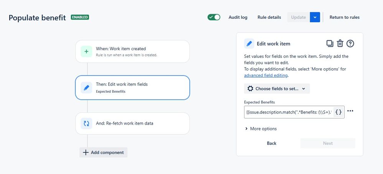Image resolution: width=383 pixels, height=174 pixels.
Task: Delete component using the trash icon
Action: [340, 43]
